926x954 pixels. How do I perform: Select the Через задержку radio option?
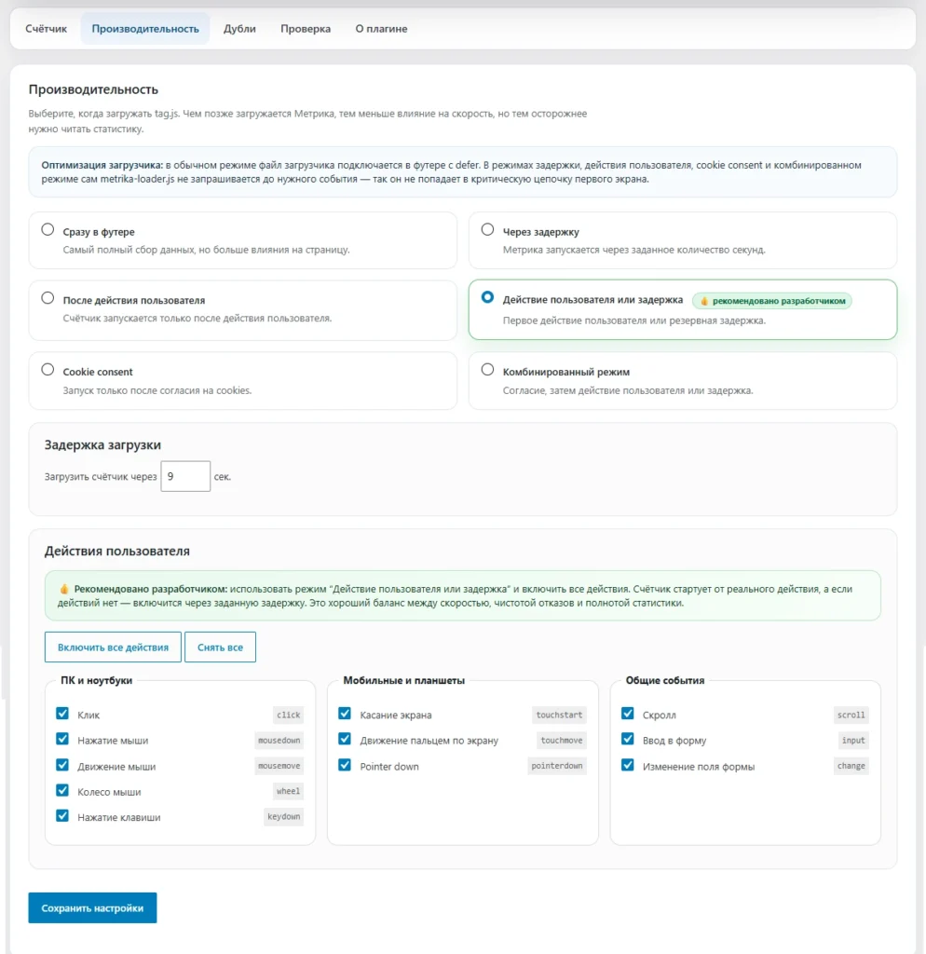487,229
